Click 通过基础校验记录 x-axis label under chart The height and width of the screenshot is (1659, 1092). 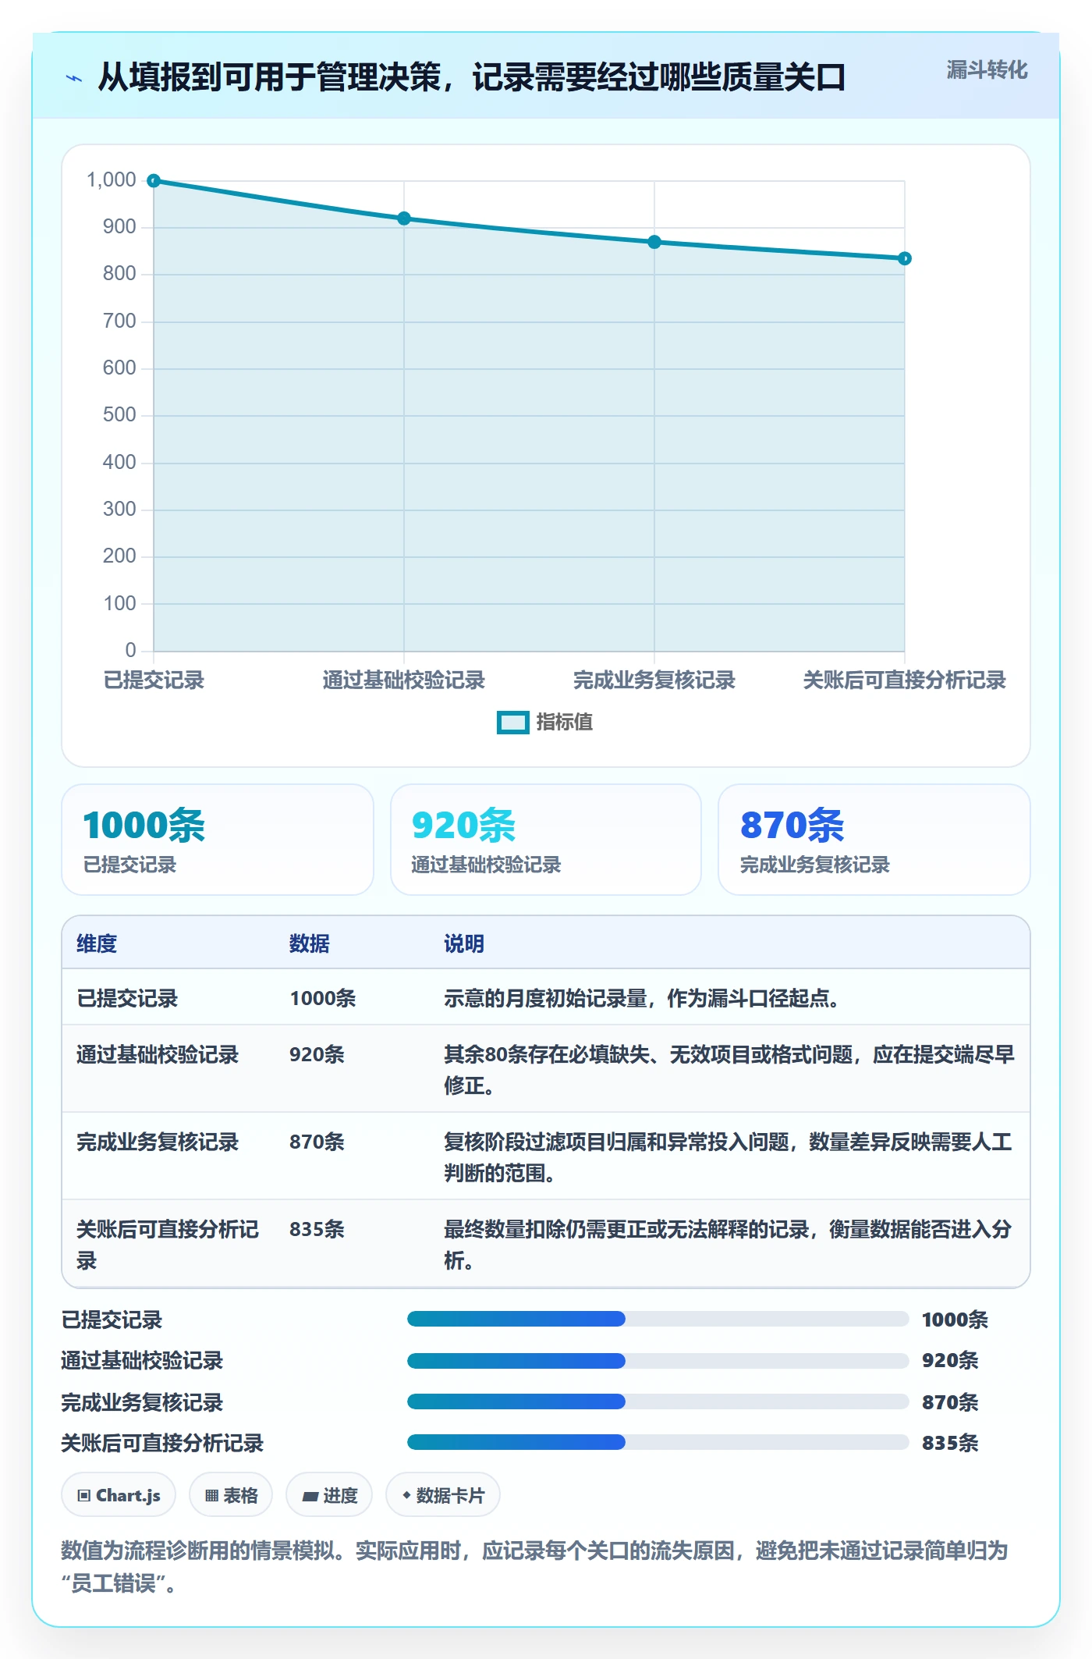(x=404, y=680)
